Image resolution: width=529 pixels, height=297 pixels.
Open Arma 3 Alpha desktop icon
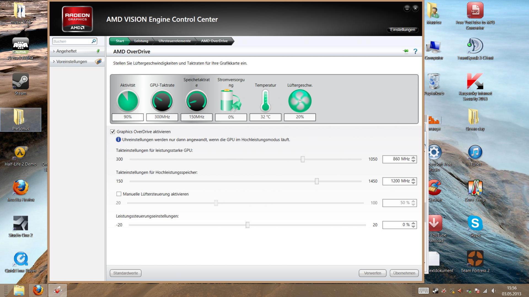pos(20,49)
